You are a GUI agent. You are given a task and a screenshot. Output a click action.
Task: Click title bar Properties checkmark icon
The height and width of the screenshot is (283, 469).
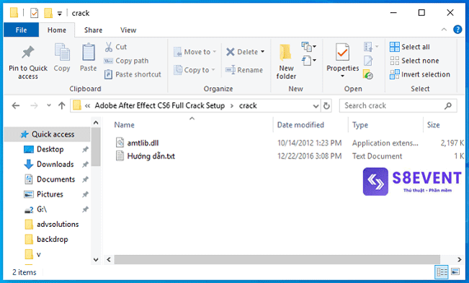click(x=35, y=13)
